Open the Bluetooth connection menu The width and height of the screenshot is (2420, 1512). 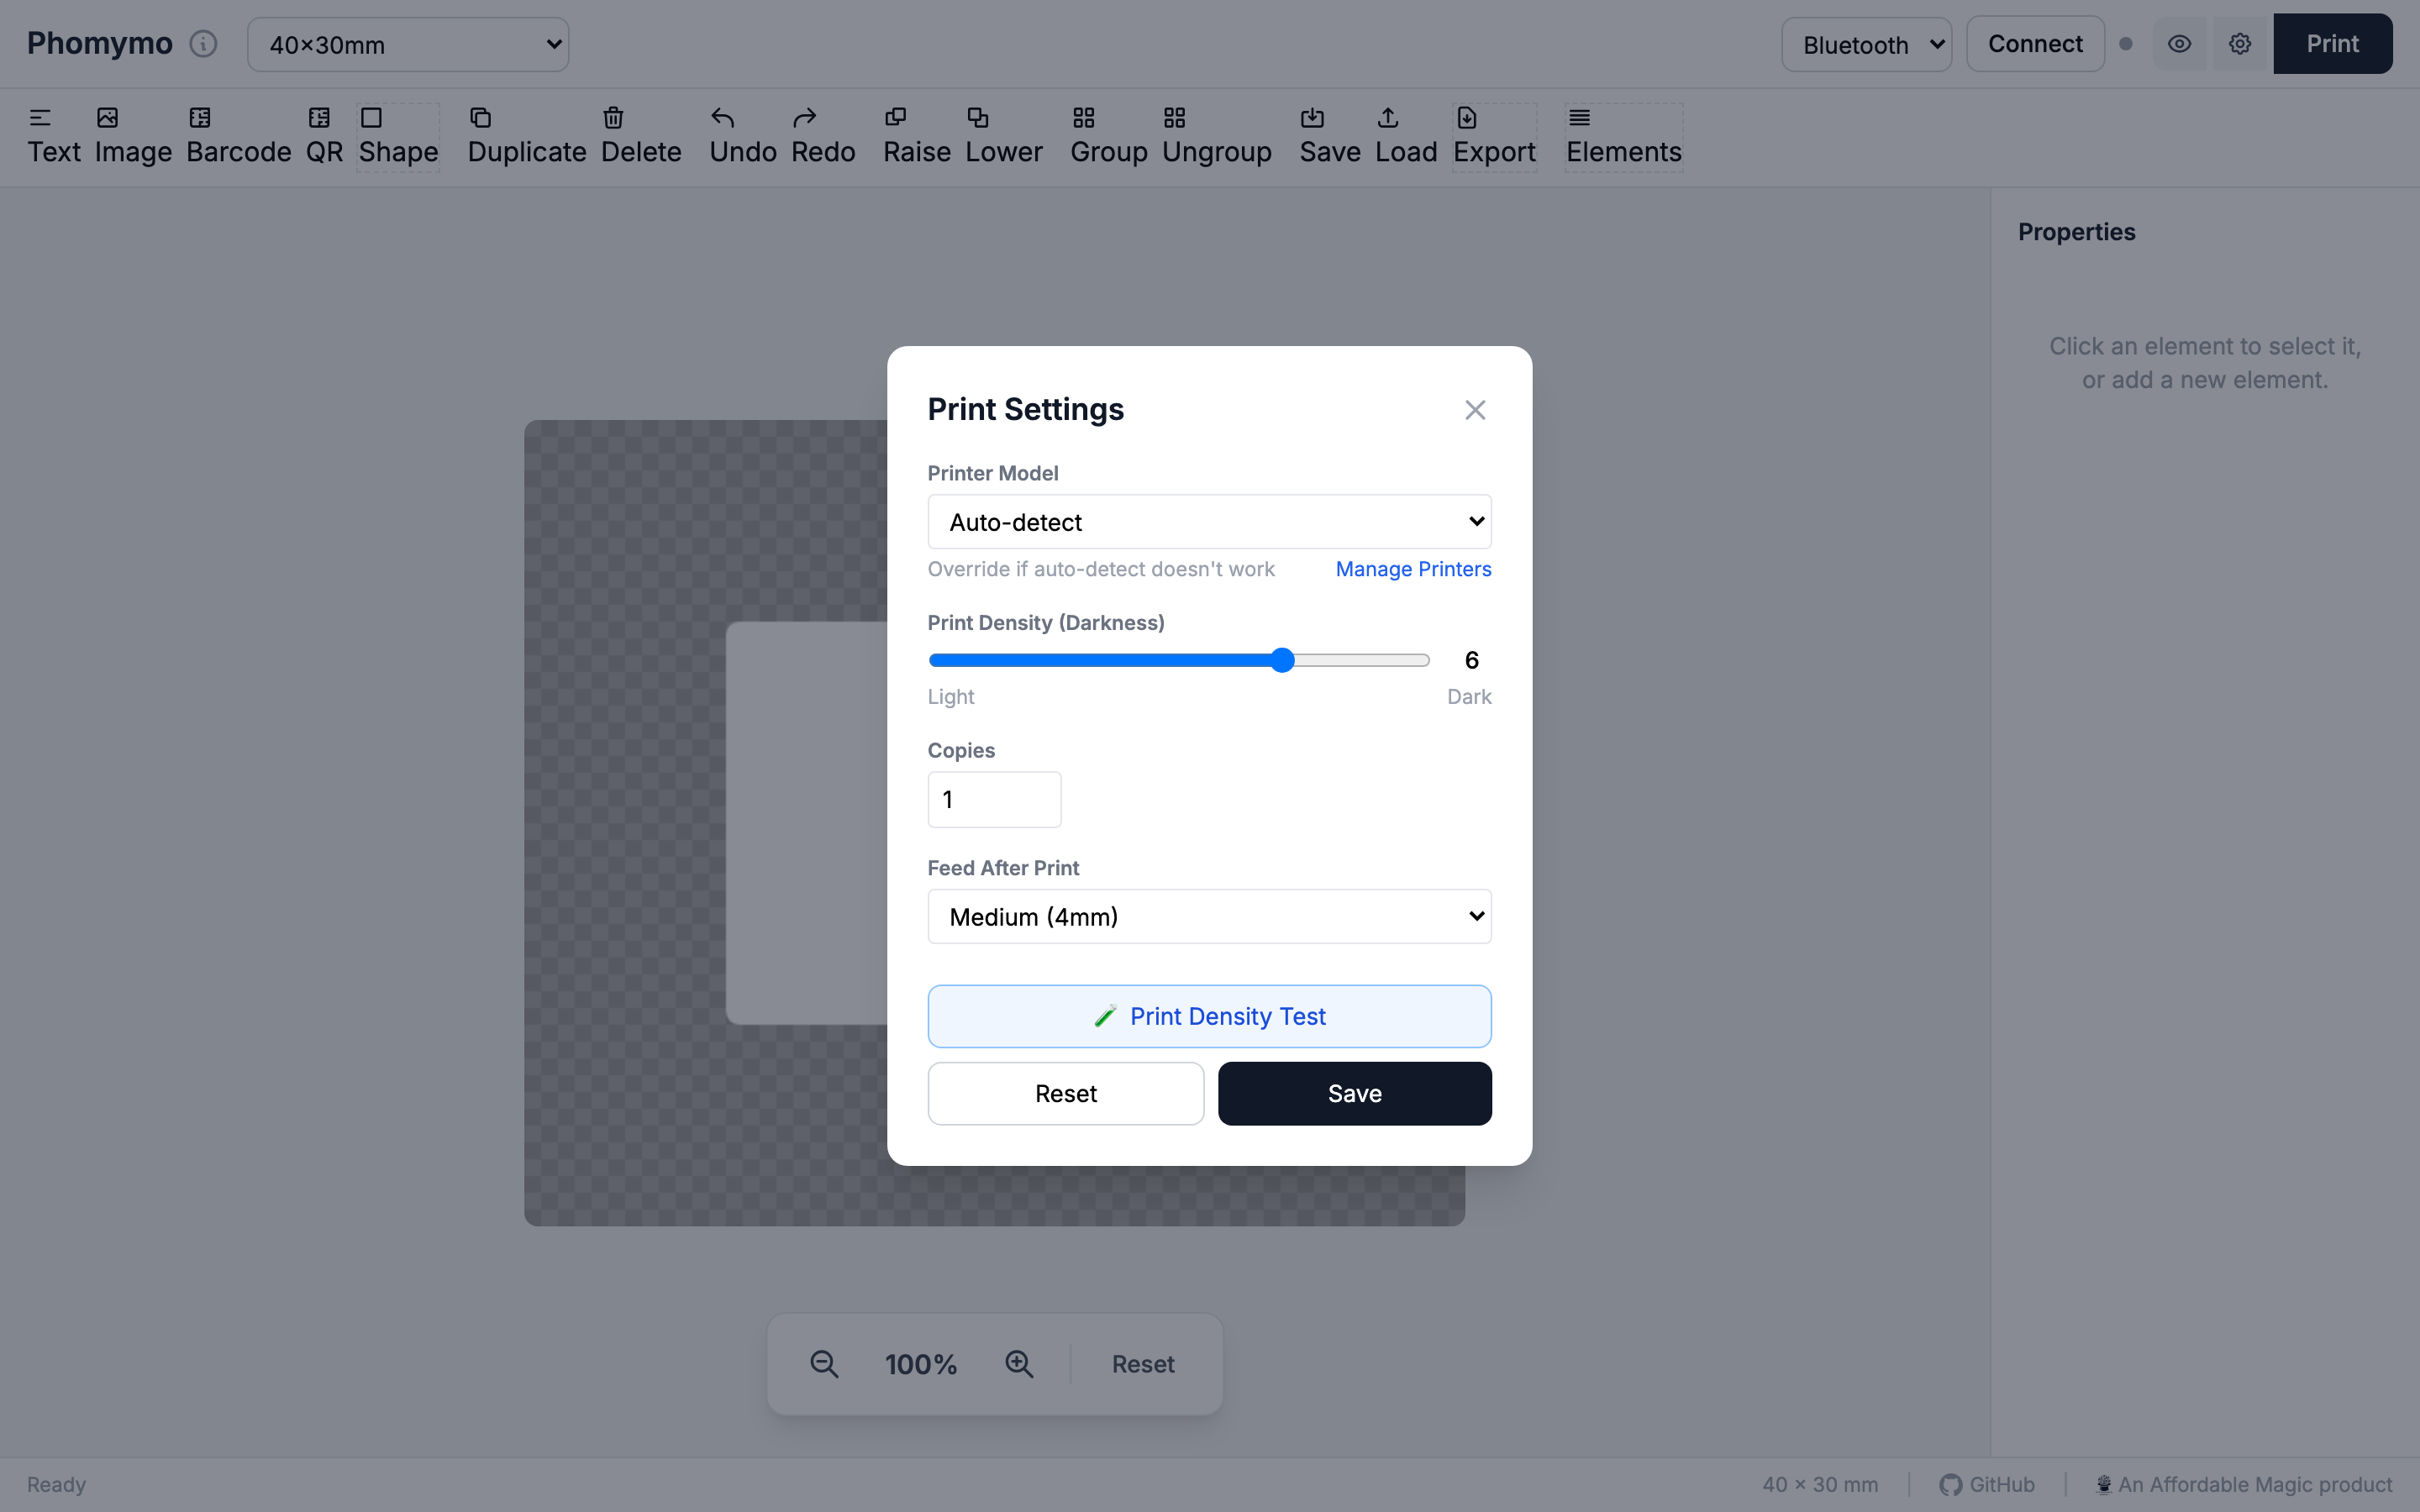pos(1866,44)
